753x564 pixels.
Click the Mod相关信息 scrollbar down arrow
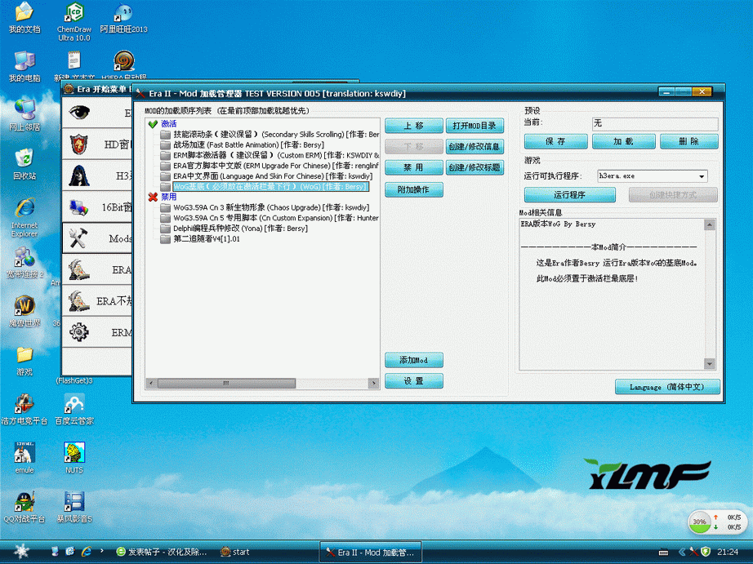[x=709, y=364]
